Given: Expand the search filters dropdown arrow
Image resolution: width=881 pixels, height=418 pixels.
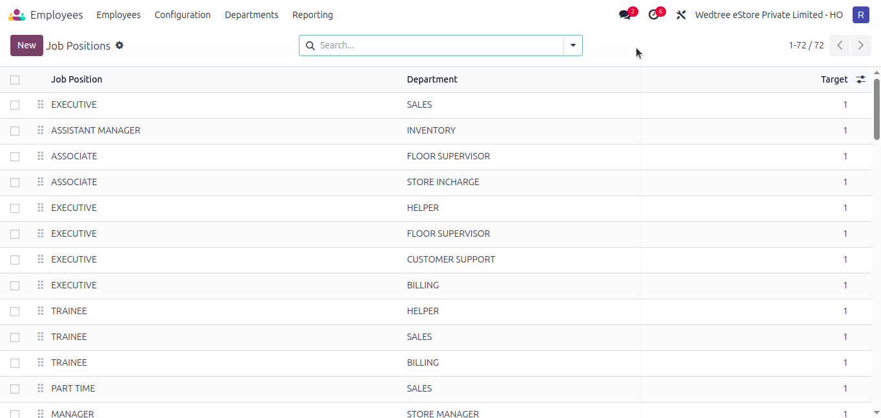Looking at the screenshot, I should (x=572, y=45).
